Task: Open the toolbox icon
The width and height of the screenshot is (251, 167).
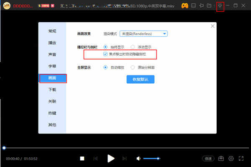Action: 221,159
